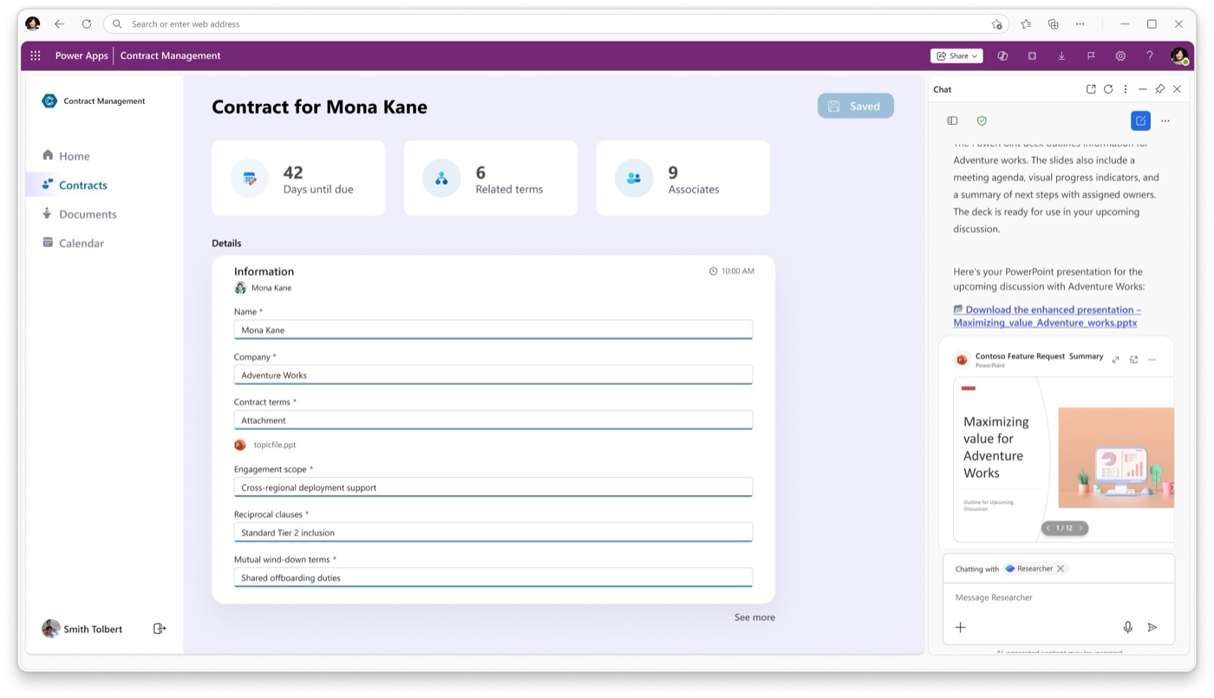
Task: Open the 9 Associates card
Action: pos(683,179)
